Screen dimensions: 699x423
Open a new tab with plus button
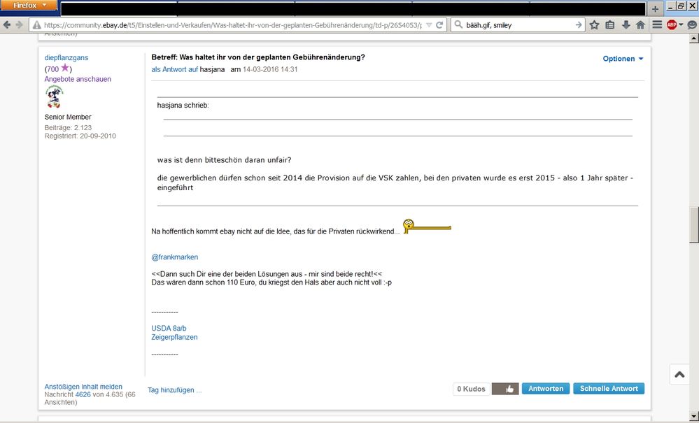coord(655,8)
